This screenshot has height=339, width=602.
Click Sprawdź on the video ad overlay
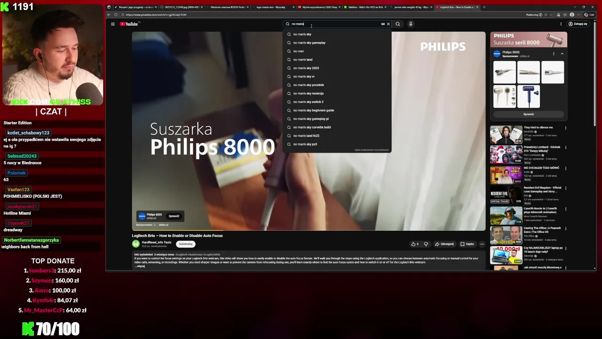tap(174, 216)
